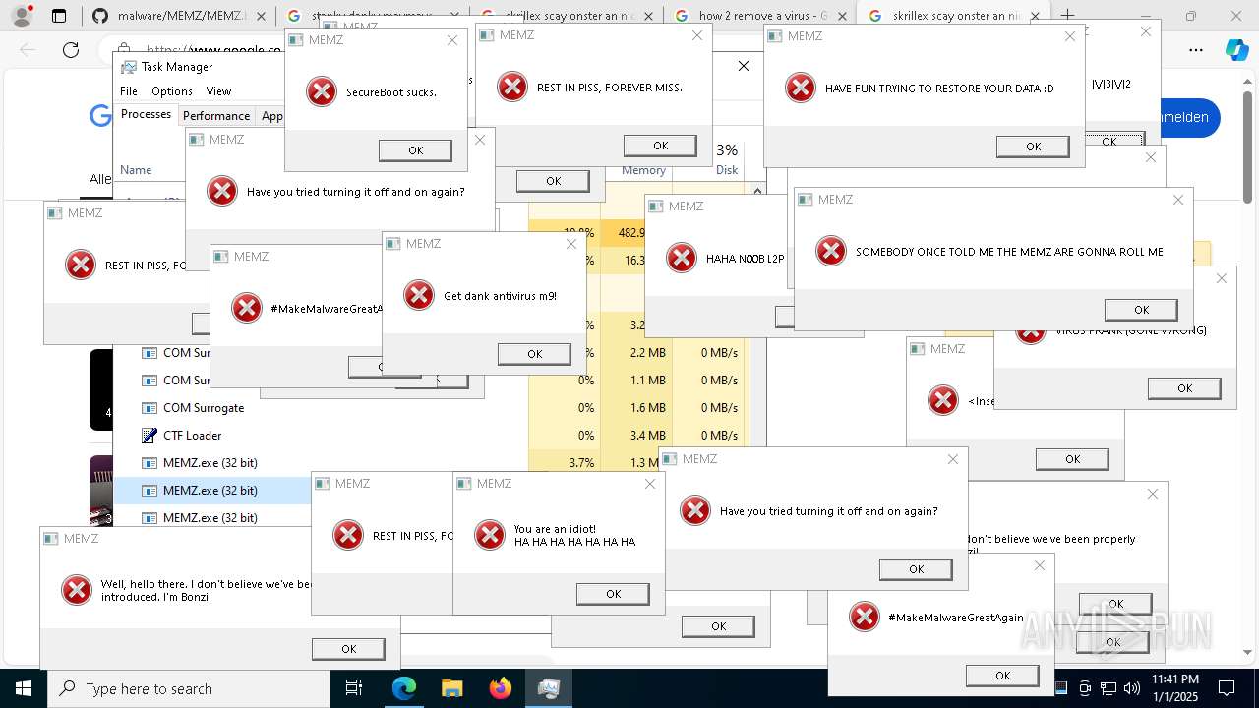
Task: Open the Edge tab actions menu icon
Action: [x=59, y=16]
